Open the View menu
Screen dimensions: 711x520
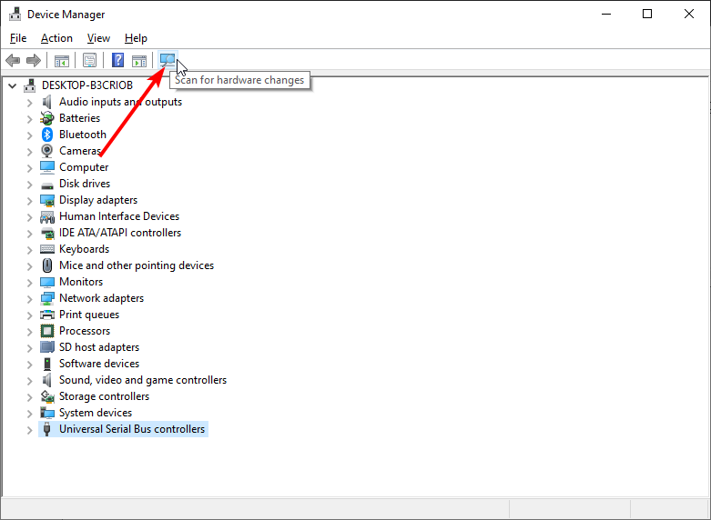[x=98, y=38]
